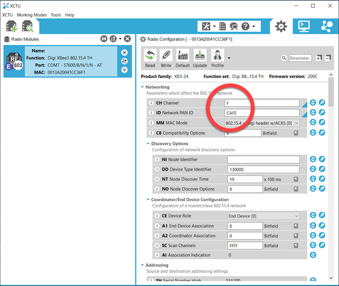
Task: Click the Update firmware icon
Action: pos(200,58)
